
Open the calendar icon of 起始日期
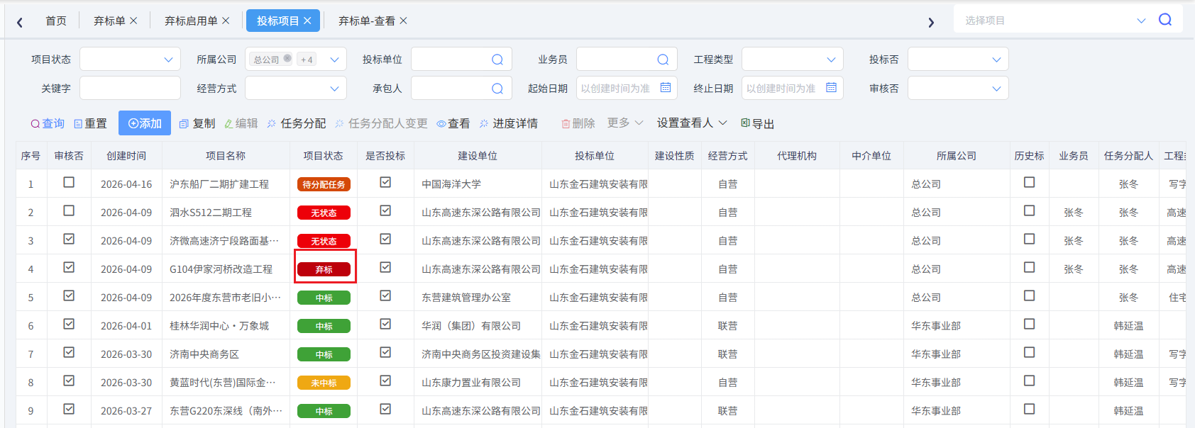666,88
